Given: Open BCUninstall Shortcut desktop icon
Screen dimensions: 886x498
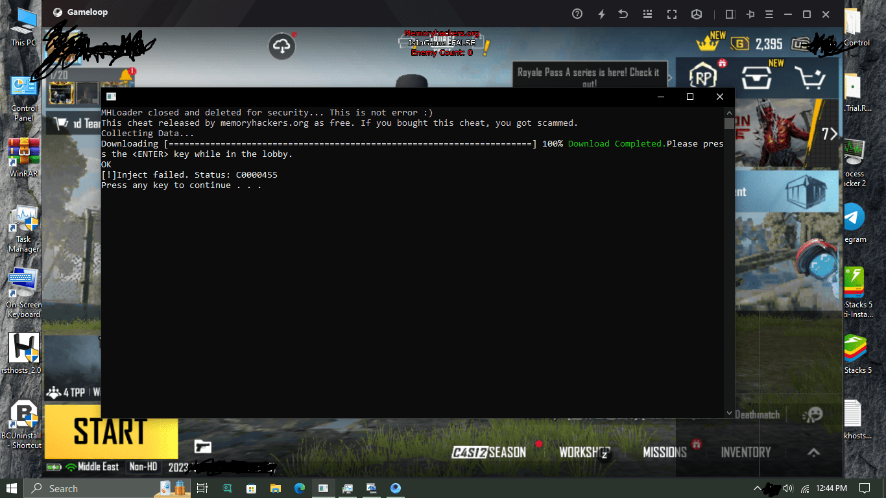Looking at the screenshot, I should 23,425.
